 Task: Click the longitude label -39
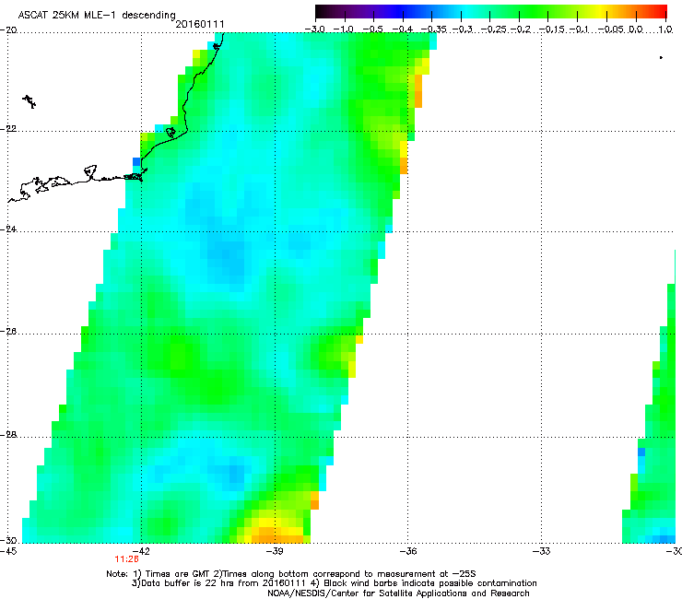[275, 552]
